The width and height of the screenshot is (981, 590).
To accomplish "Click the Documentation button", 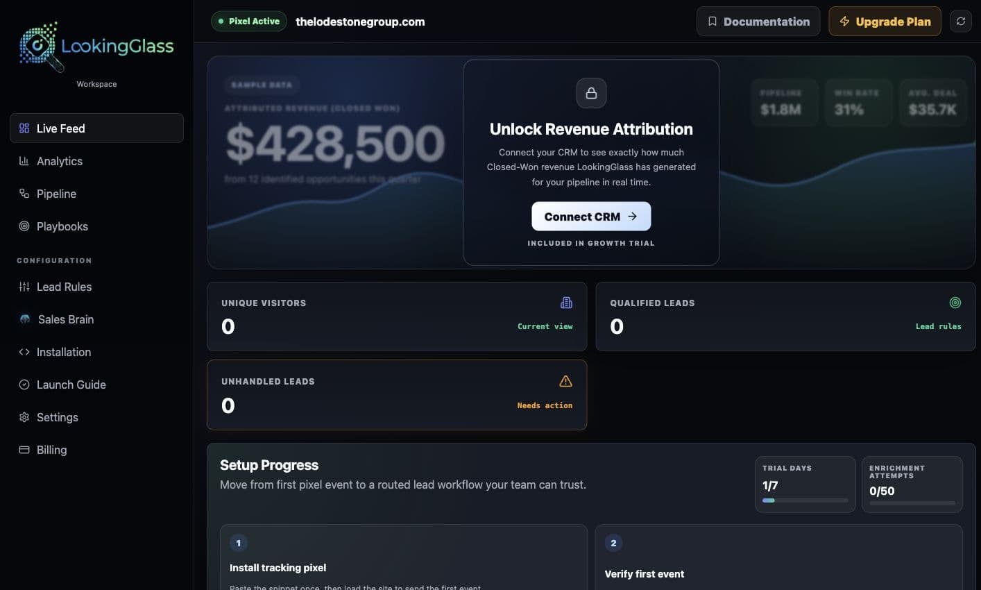I will pos(758,22).
